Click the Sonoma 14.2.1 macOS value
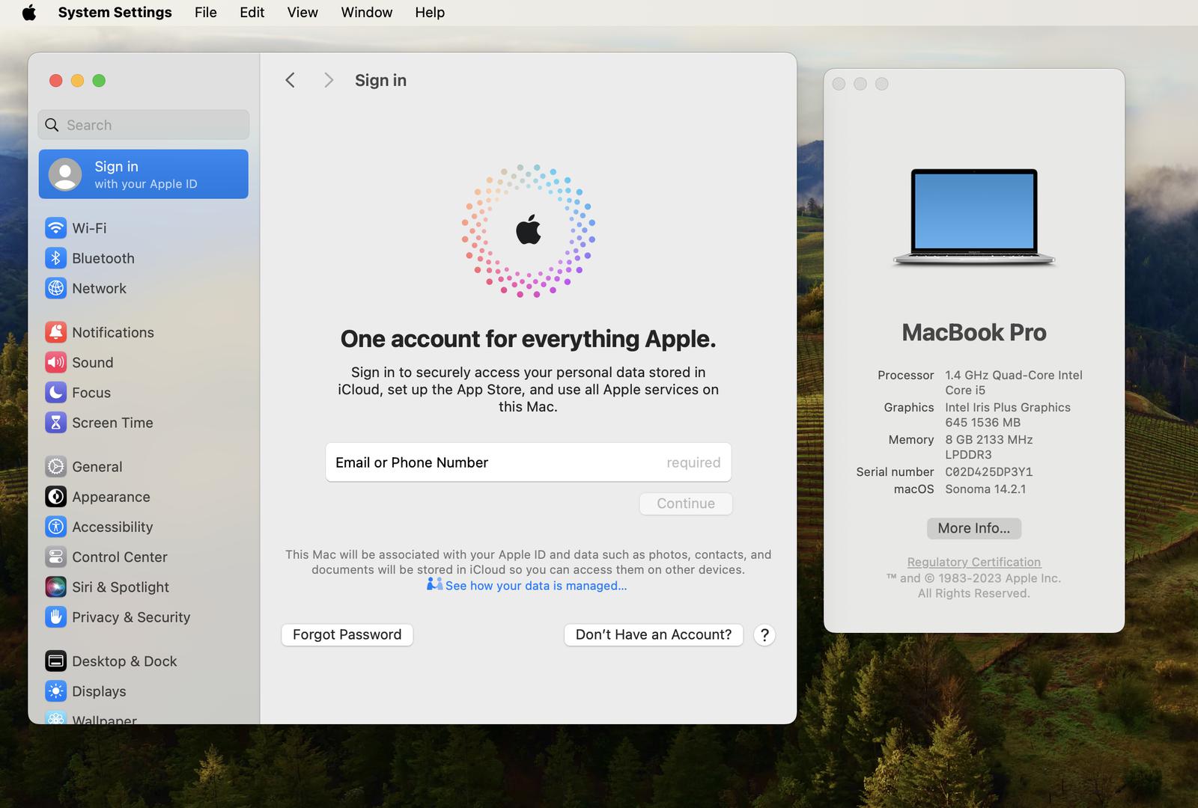This screenshot has height=808, width=1198. point(985,489)
